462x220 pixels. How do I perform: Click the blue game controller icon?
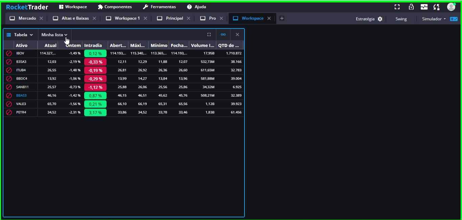[x=454, y=19]
